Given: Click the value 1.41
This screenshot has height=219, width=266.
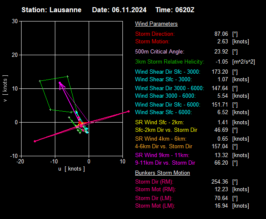Looking at the screenshot, I should [x=223, y=123].
